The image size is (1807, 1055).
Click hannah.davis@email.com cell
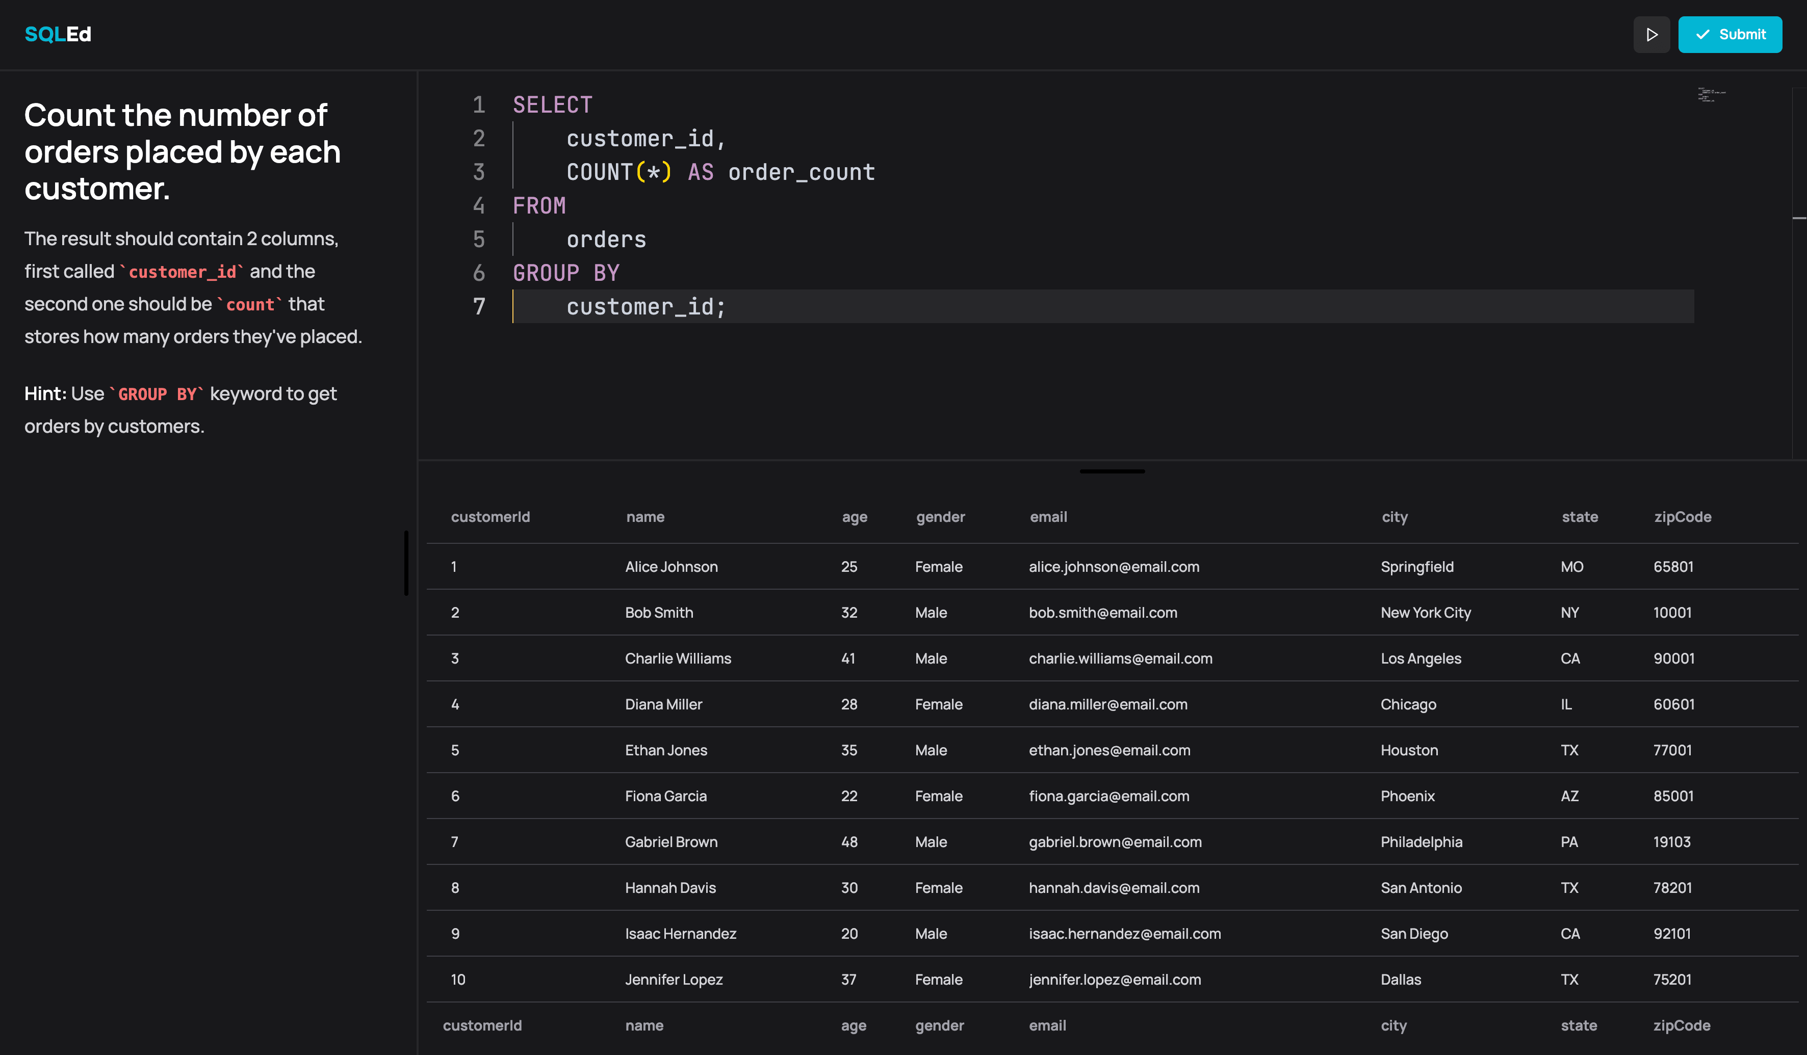click(1114, 888)
